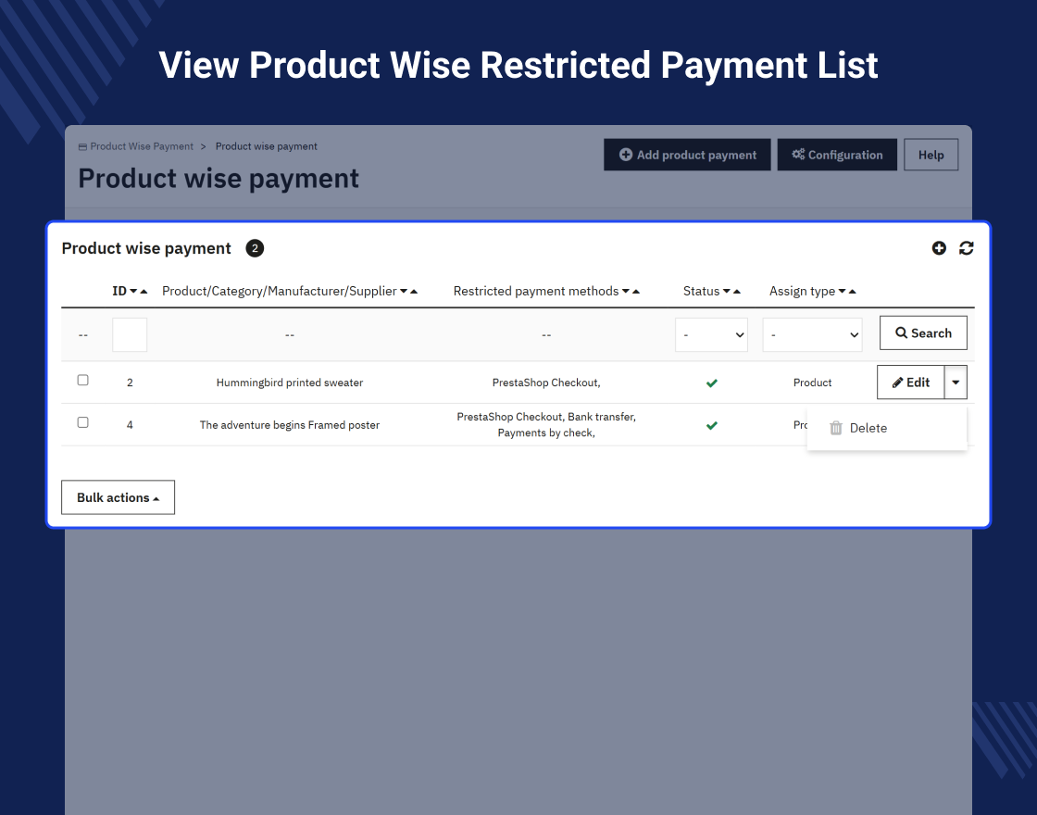This screenshot has width=1037, height=815.
Task: Click the record count badge showing 2
Action: [255, 248]
